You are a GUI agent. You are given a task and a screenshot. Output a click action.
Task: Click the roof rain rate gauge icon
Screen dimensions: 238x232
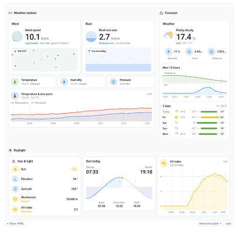(x=91, y=37)
